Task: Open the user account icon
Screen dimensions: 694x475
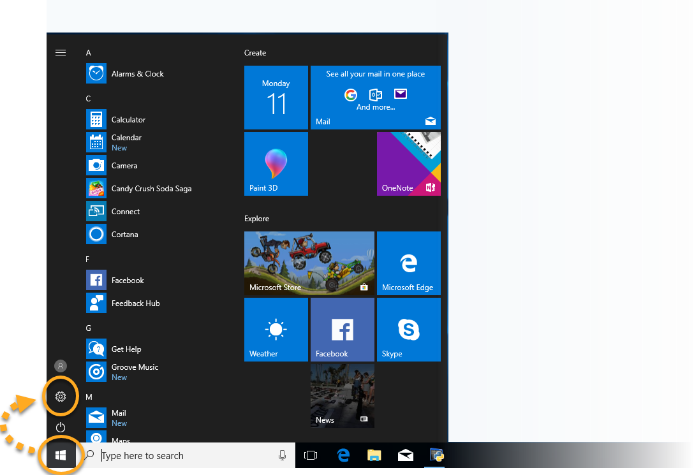Action: (61, 366)
